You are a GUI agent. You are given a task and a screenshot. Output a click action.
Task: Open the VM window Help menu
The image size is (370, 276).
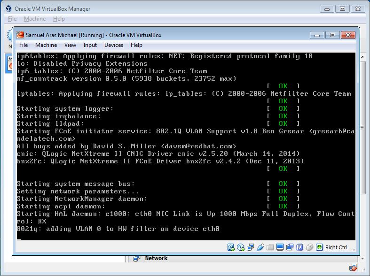(136, 45)
